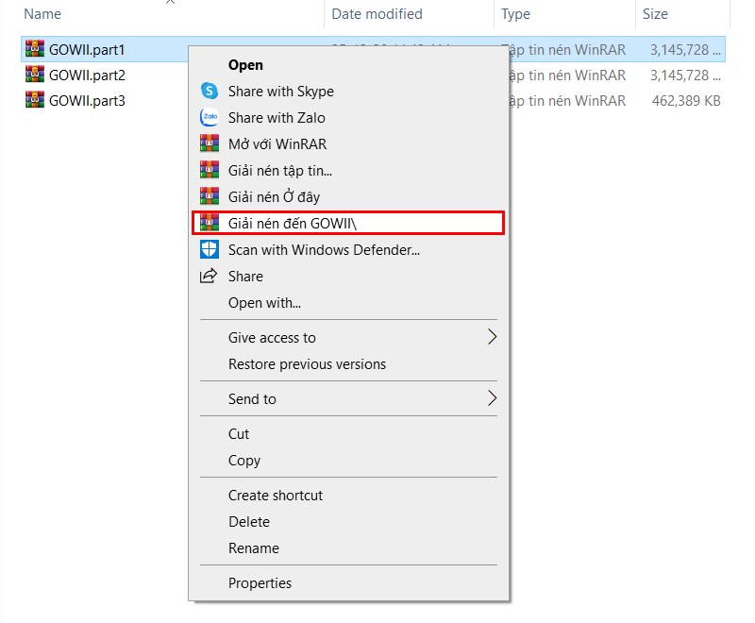Click the Skype icon in context menu
The width and height of the screenshot is (755, 623).
[210, 92]
